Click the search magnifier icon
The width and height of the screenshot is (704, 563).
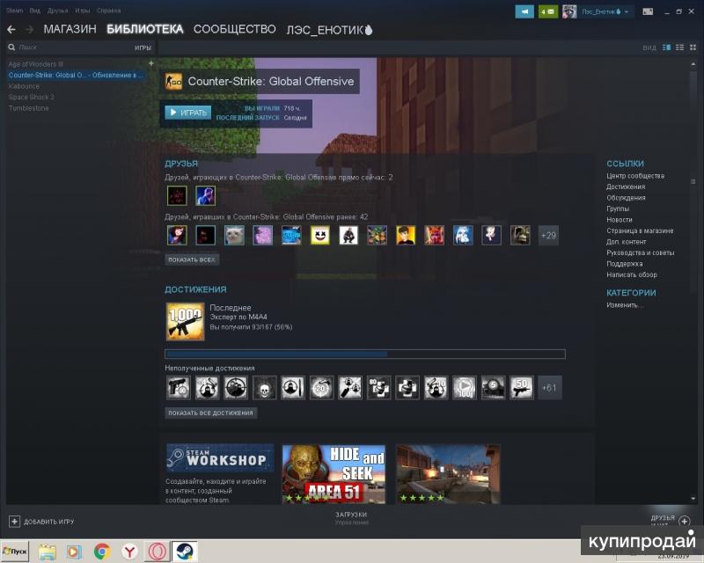pos(11,48)
